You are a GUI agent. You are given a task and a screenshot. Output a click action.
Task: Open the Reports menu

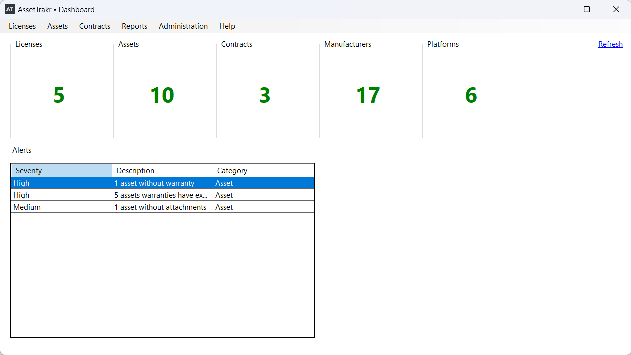134,26
